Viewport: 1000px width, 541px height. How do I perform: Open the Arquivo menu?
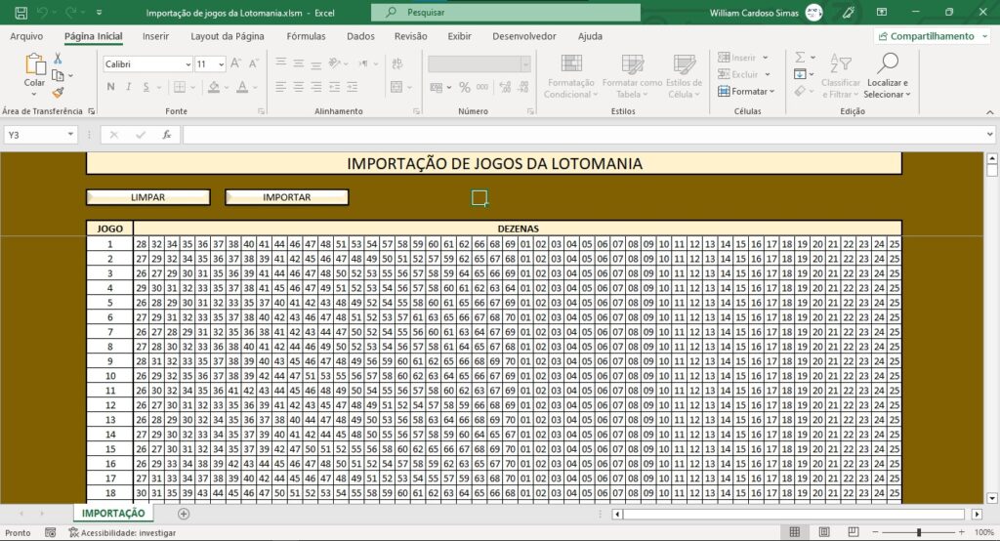pyautogui.click(x=26, y=36)
